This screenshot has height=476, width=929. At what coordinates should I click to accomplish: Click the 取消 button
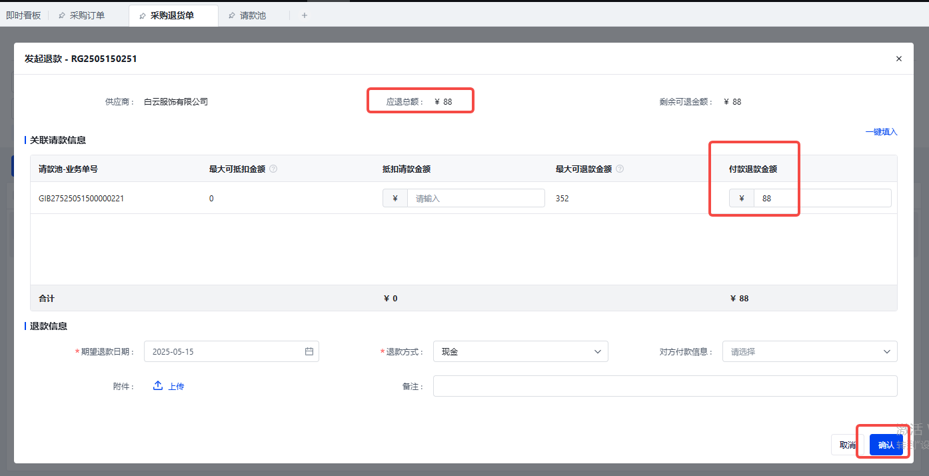[848, 445]
